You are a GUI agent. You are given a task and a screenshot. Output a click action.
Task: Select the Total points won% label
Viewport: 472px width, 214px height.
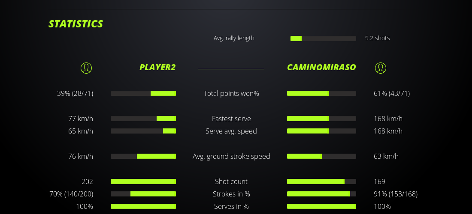231,93
